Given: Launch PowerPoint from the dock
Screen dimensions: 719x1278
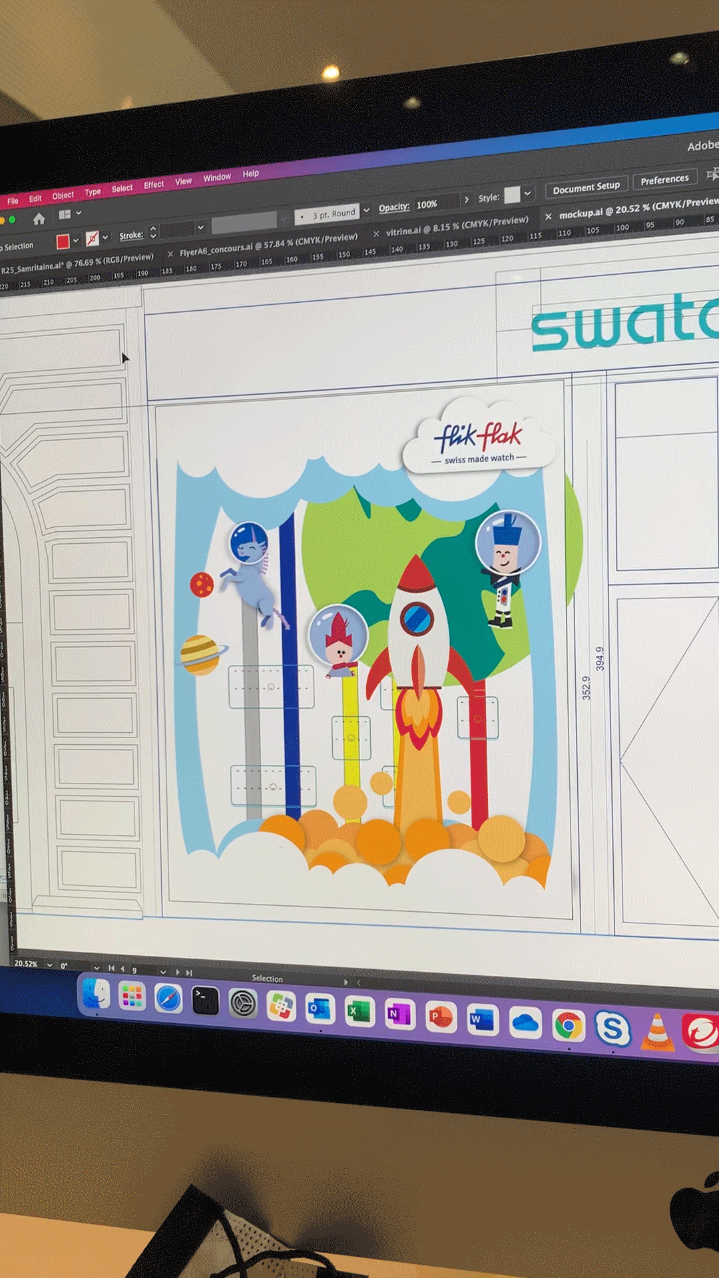Looking at the screenshot, I should pos(440,1016).
